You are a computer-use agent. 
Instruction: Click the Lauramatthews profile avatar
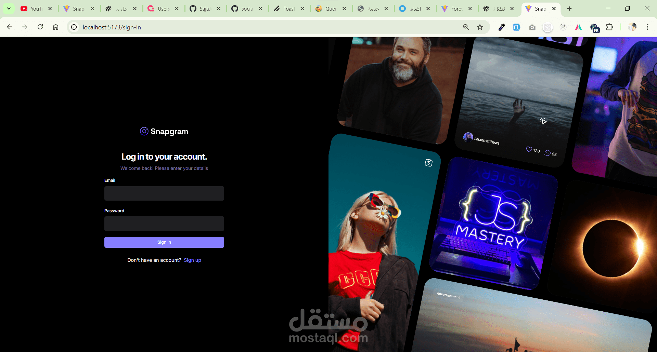[x=468, y=137]
